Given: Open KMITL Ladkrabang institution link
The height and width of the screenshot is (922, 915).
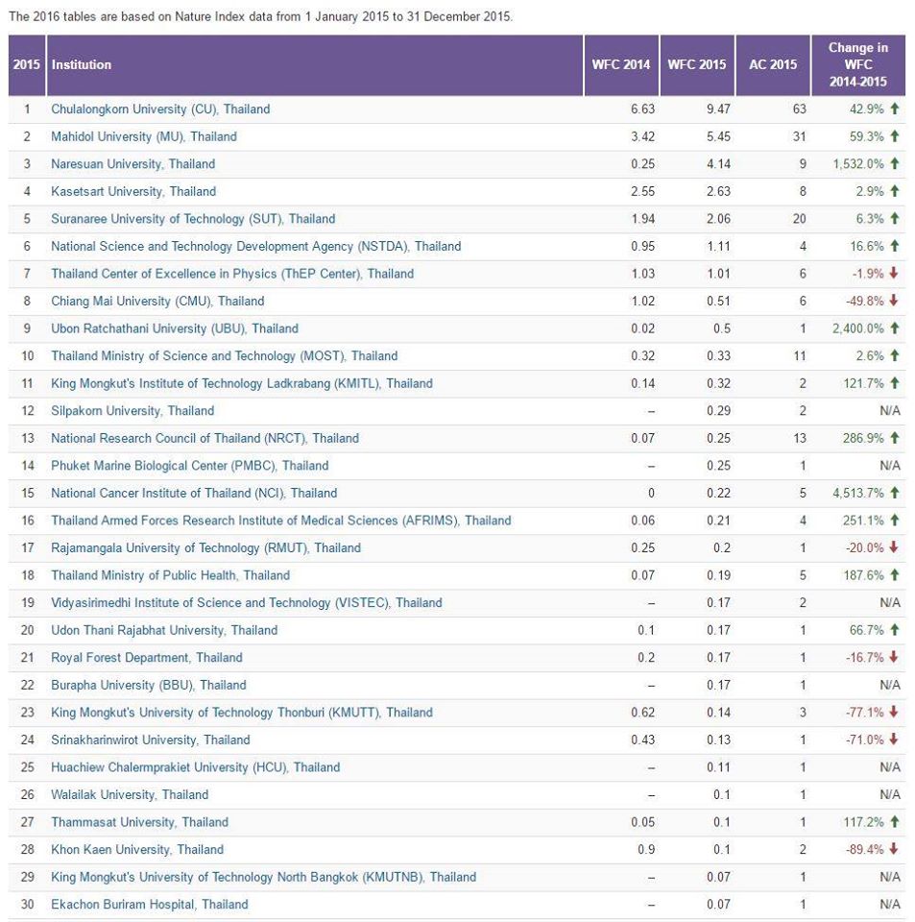Looking at the screenshot, I should [242, 384].
